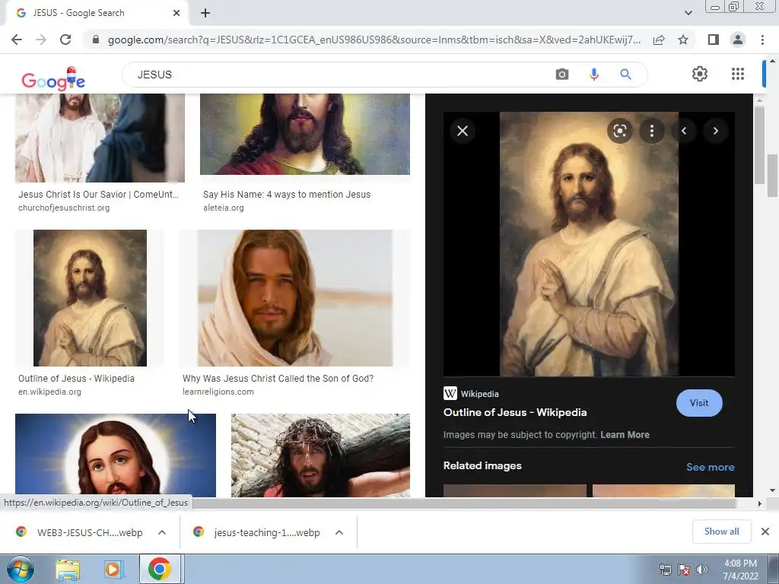The width and height of the screenshot is (779, 584).
Task: Open the Say His Name caption link
Action: tap(287, 194)
